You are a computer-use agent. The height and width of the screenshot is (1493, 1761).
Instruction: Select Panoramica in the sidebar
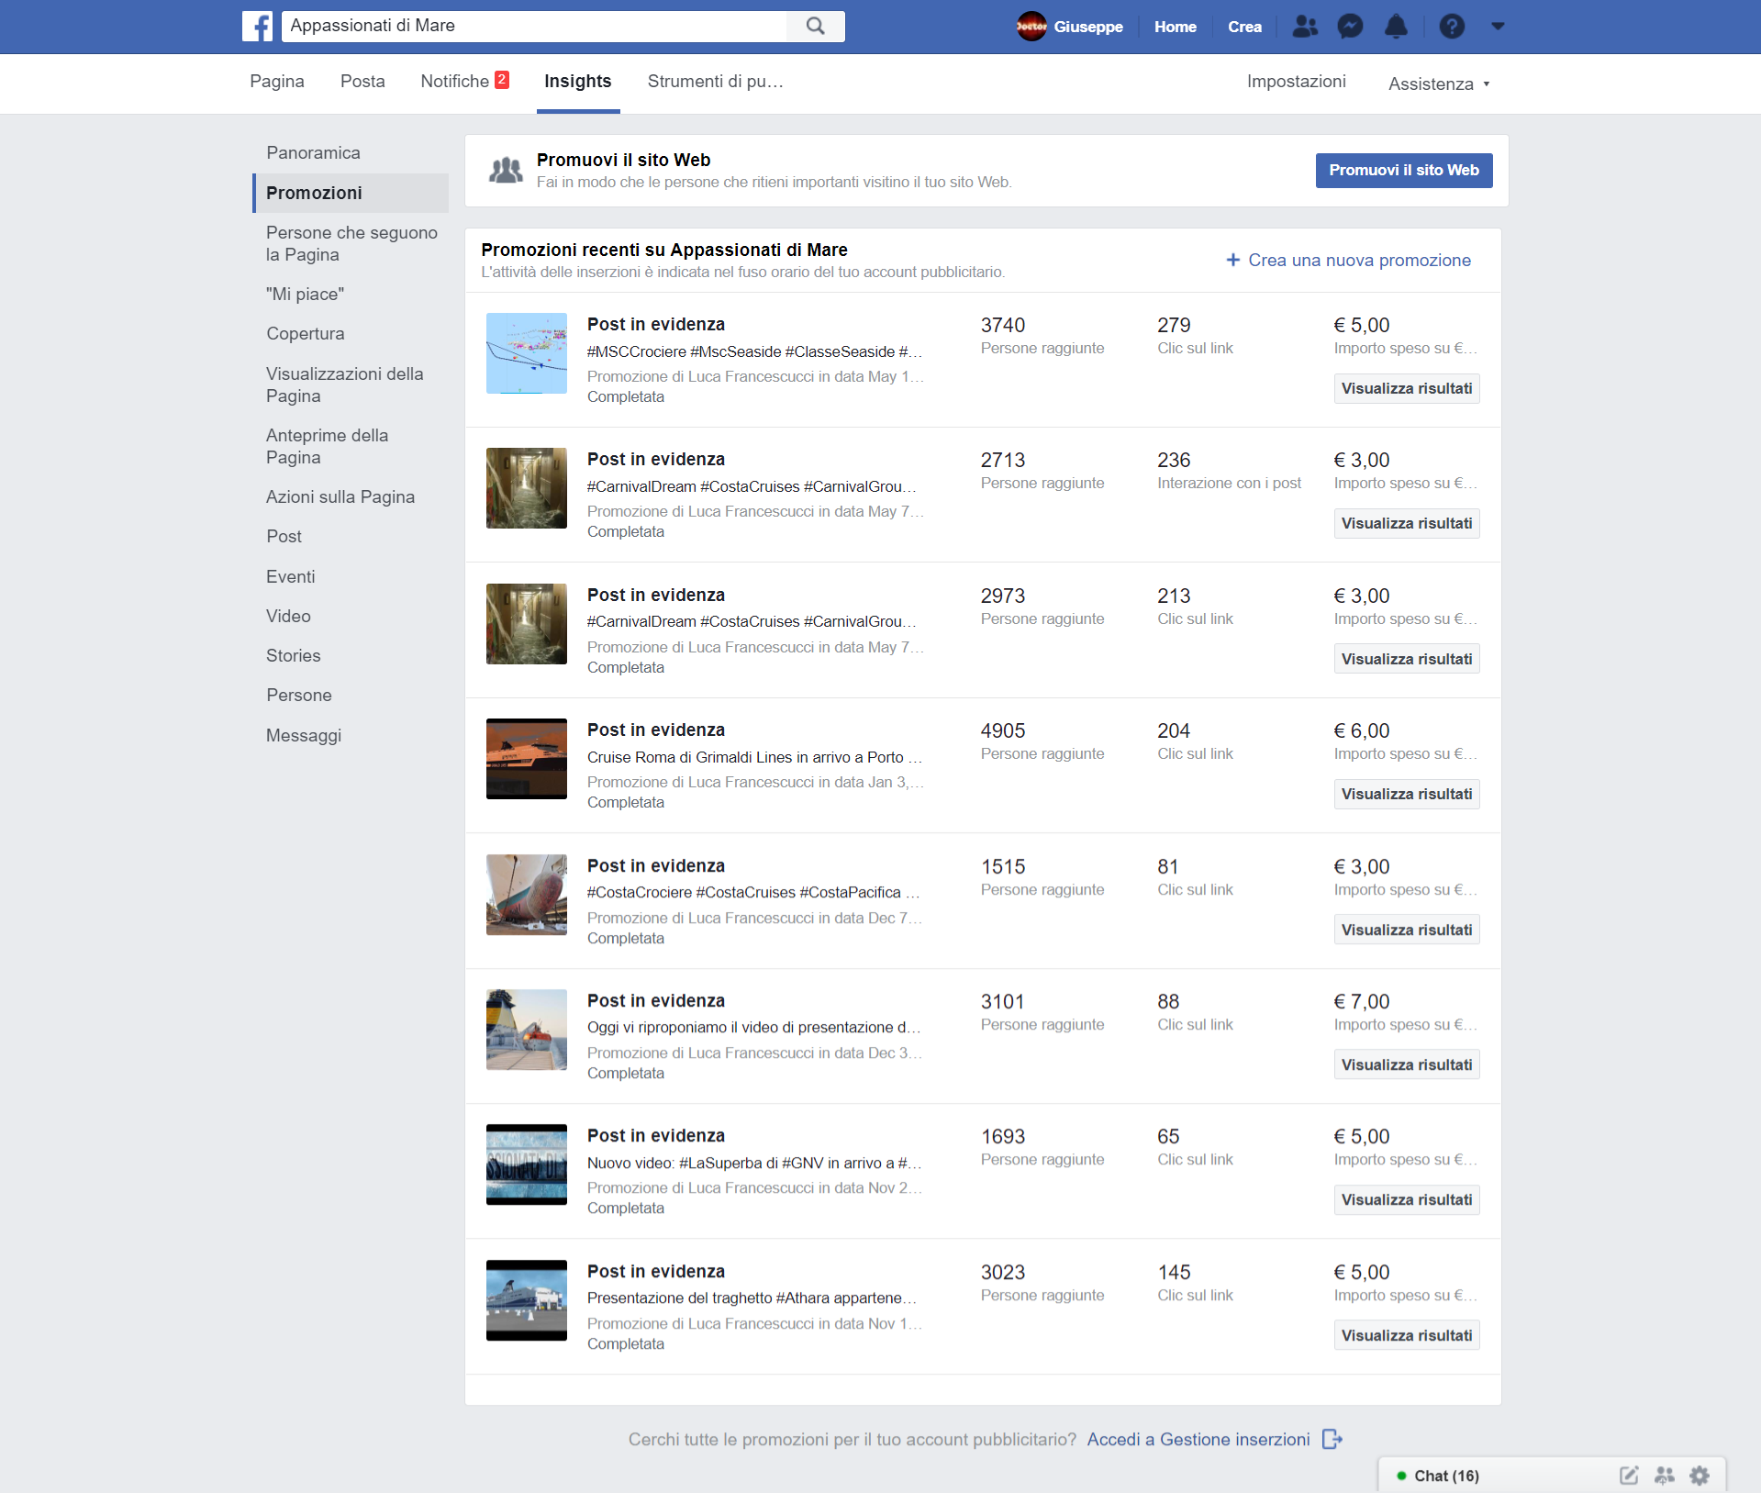pos(313,152)
